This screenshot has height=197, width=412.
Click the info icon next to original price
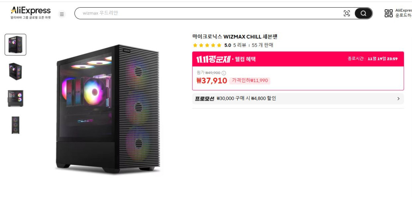coord(224,73)
